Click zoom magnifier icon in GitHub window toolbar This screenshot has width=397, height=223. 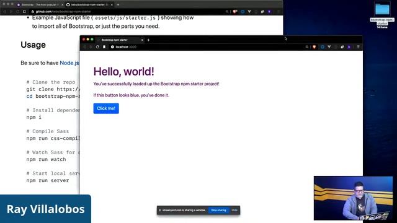pos(227,12)
